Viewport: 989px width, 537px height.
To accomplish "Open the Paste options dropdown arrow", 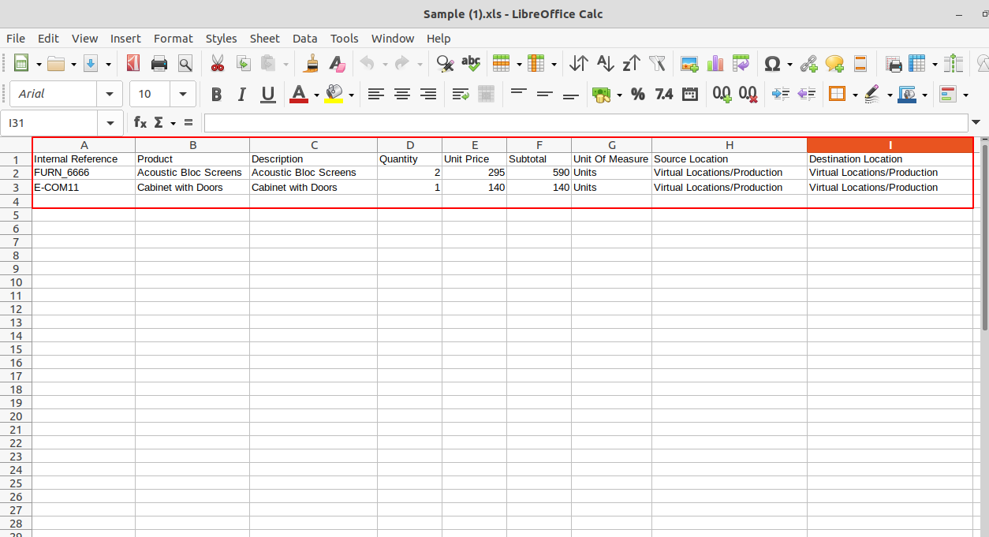I will [286, 64].
